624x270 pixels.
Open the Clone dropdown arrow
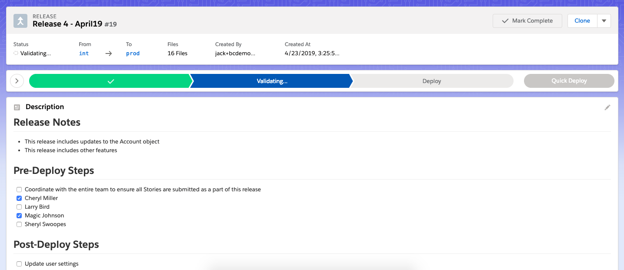(604, 20)
